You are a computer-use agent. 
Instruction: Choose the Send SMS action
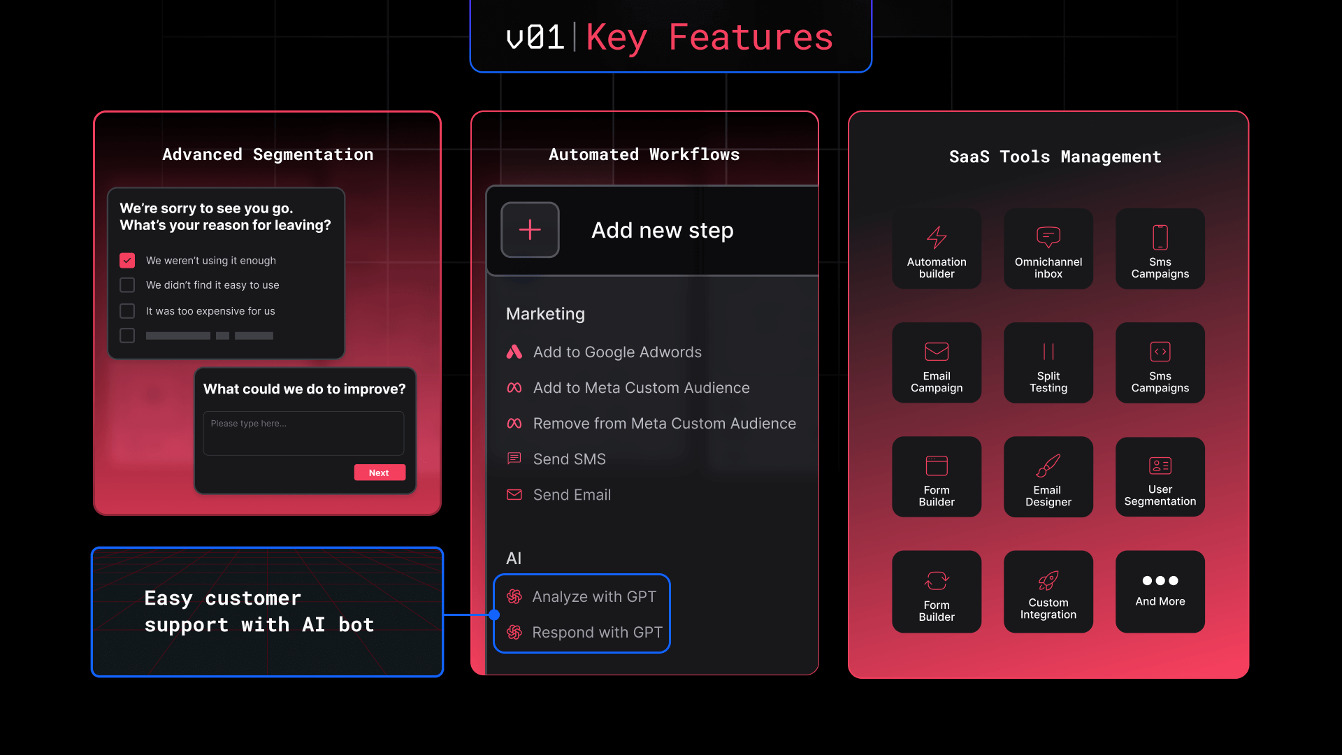[569, 459]
